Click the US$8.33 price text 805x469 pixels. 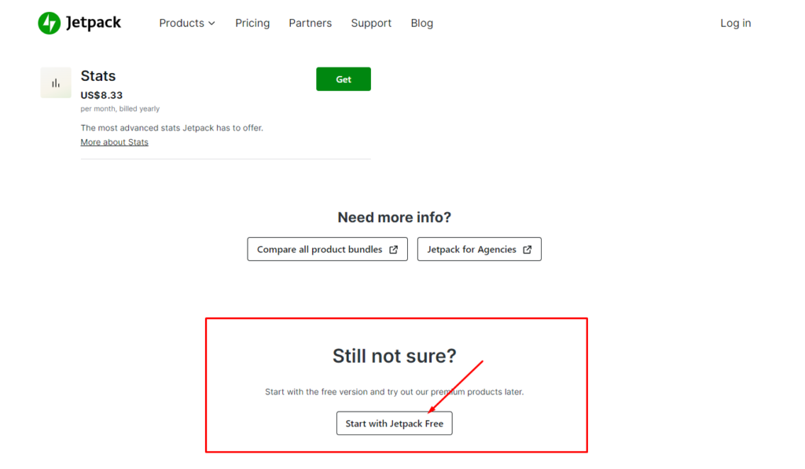(101, 95)
